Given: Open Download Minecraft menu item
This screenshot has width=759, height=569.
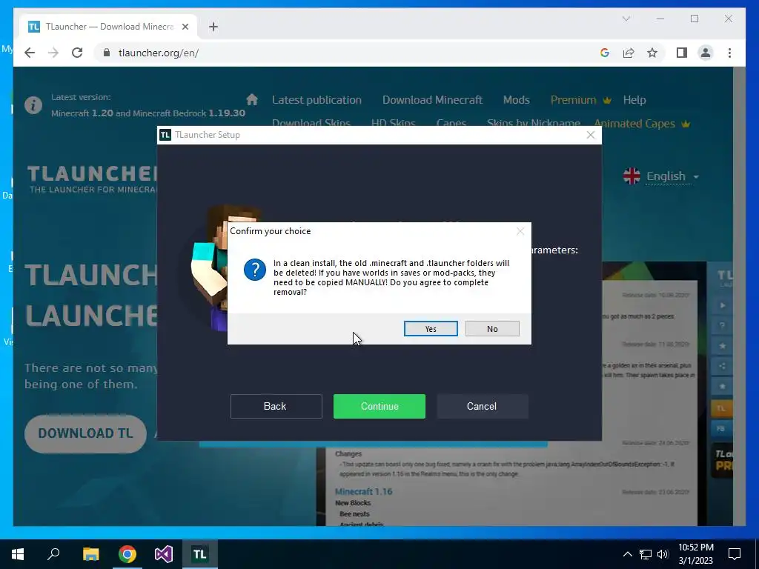Looking at the screenshot, I should pyautogui.click(x=432, y=100).
